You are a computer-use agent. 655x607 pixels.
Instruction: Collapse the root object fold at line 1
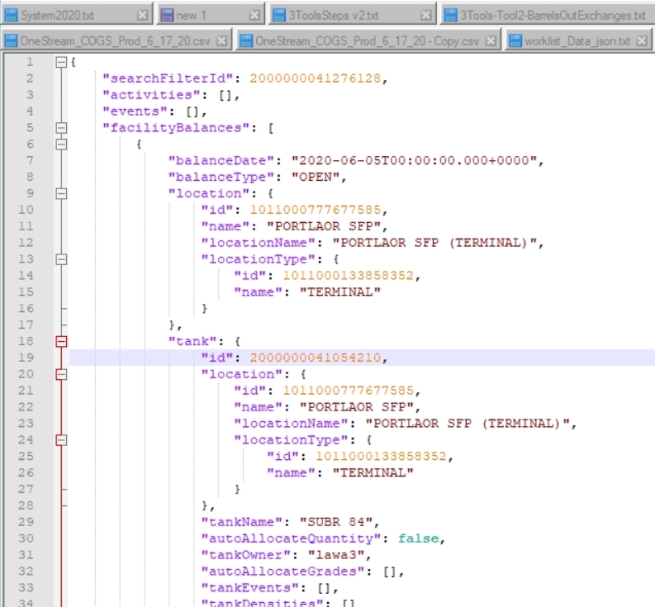61,62
